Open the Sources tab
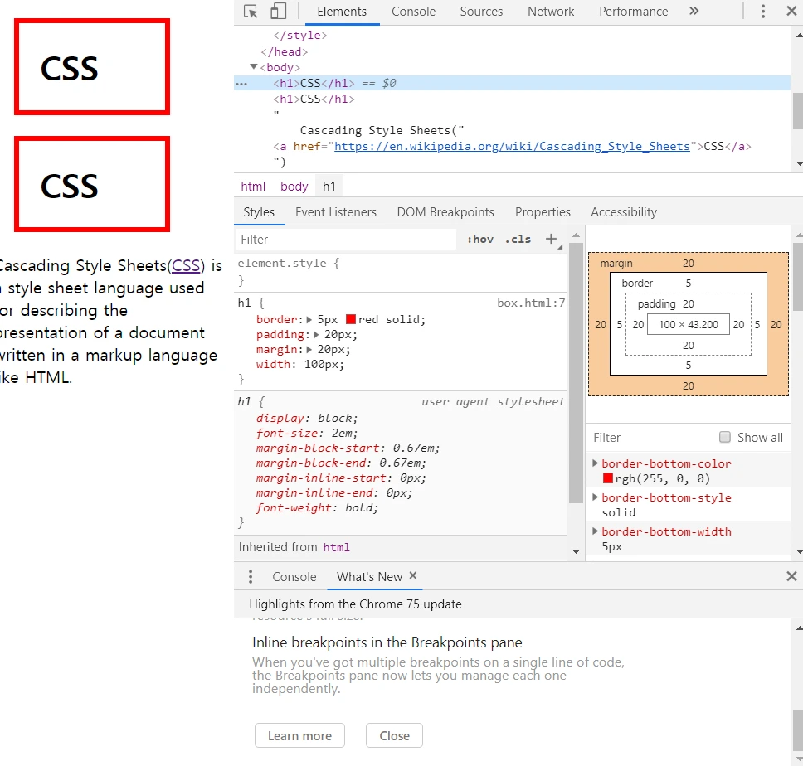The width and height of the screenshot is (803, 766). pyautogui.click(x=481, y=12)
